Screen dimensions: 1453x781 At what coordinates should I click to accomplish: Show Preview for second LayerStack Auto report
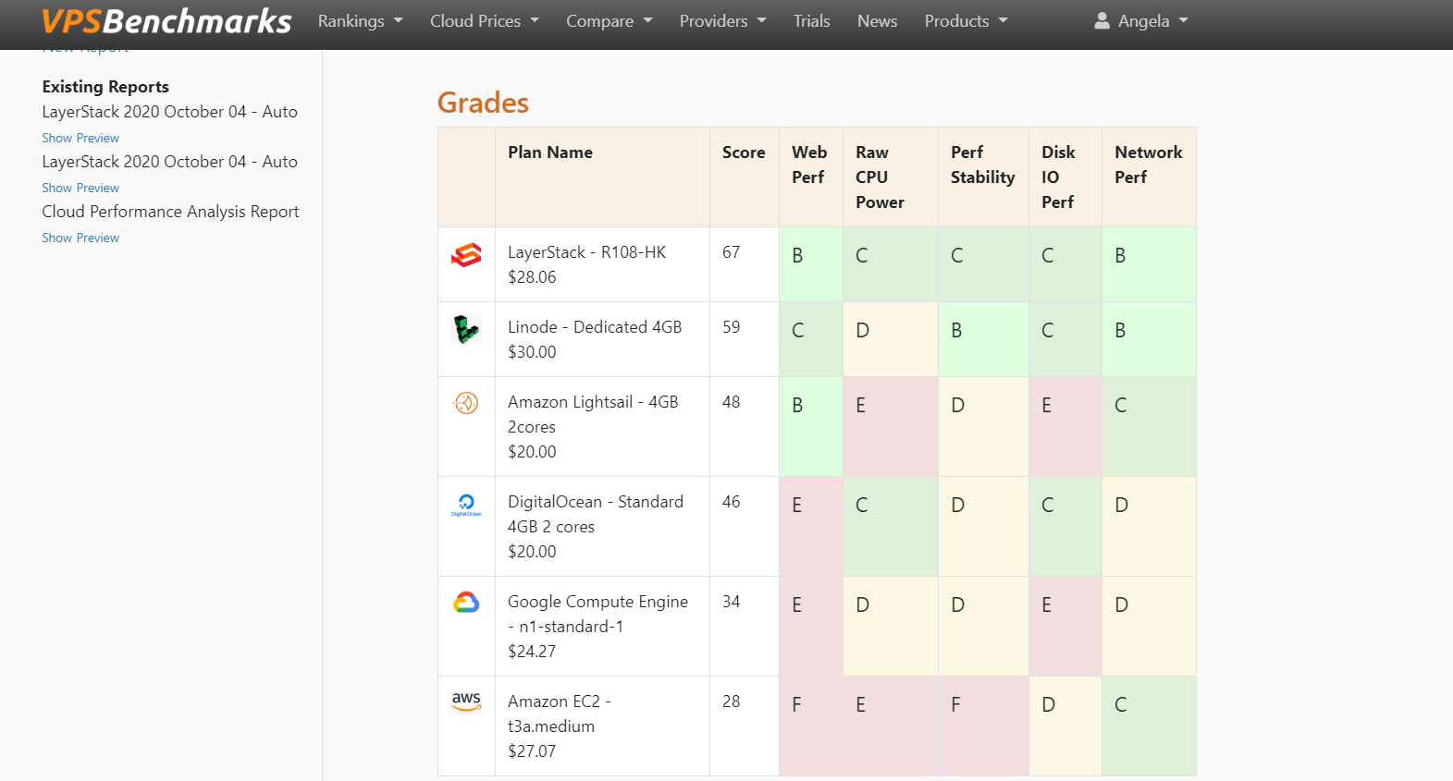click(80, 188)
